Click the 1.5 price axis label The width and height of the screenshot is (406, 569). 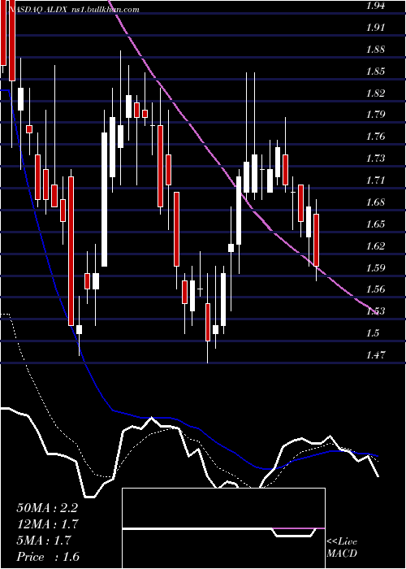coord(373,332)
